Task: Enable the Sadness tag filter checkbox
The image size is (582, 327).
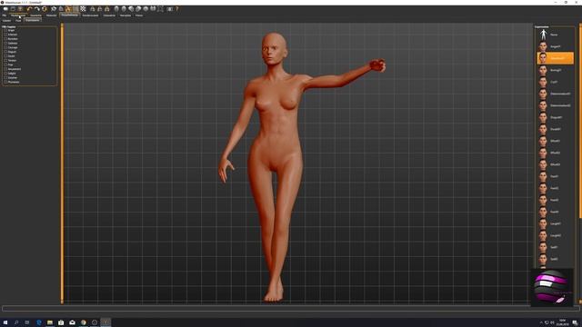Action: point(5,43)
